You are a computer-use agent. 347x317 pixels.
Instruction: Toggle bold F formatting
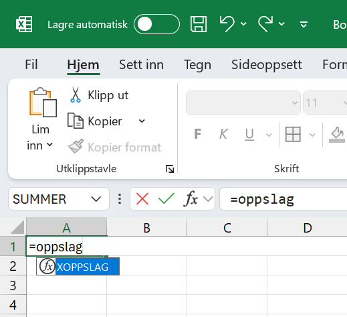(x=198, y=134)
